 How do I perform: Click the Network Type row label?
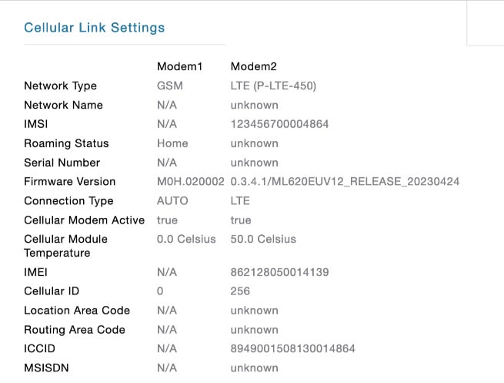[x=61, y=86]
